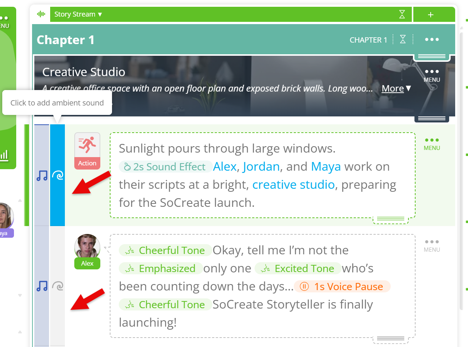Open the Story Stream dropdown
468x347 pixels.
[78, 14]
